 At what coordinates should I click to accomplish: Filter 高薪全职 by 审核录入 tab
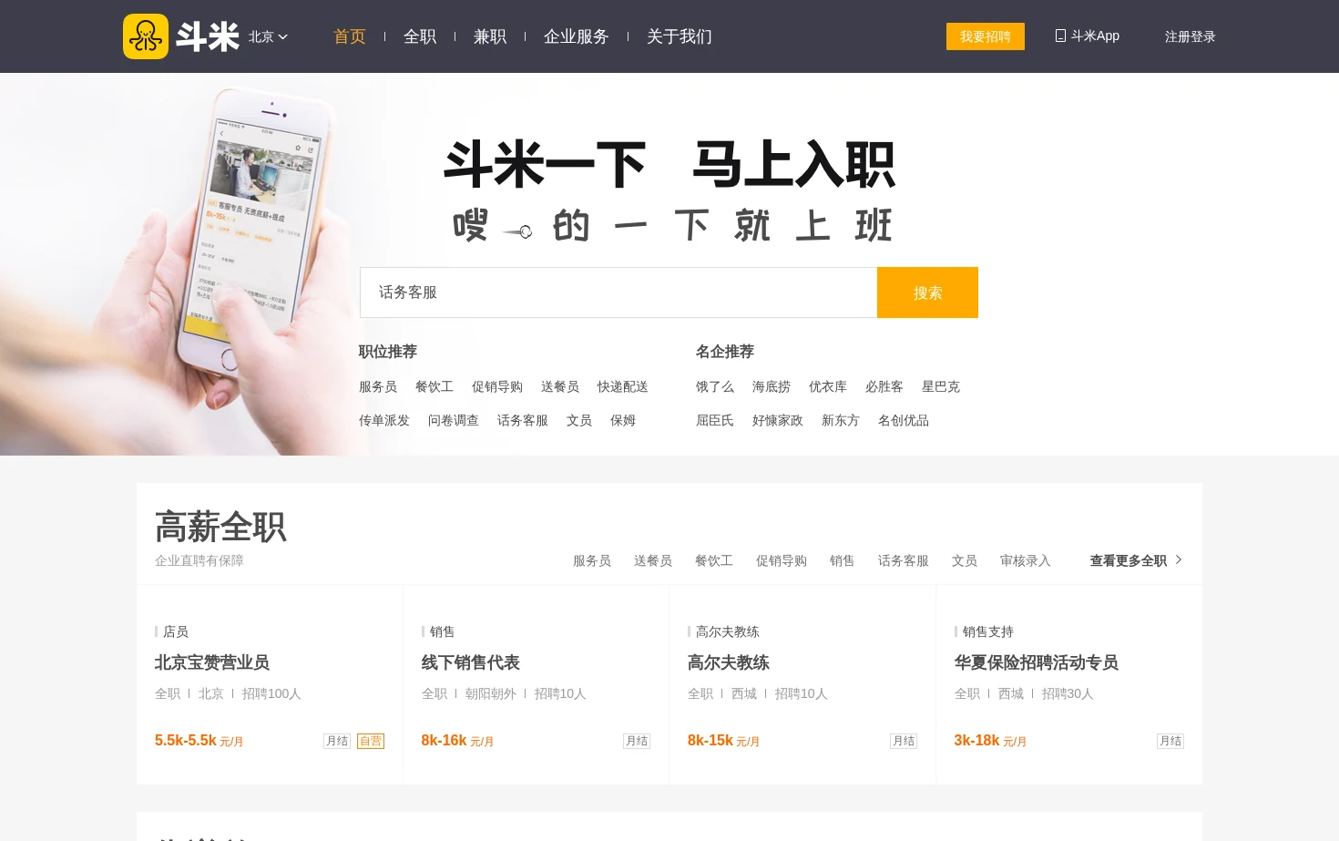[1026, 560]
